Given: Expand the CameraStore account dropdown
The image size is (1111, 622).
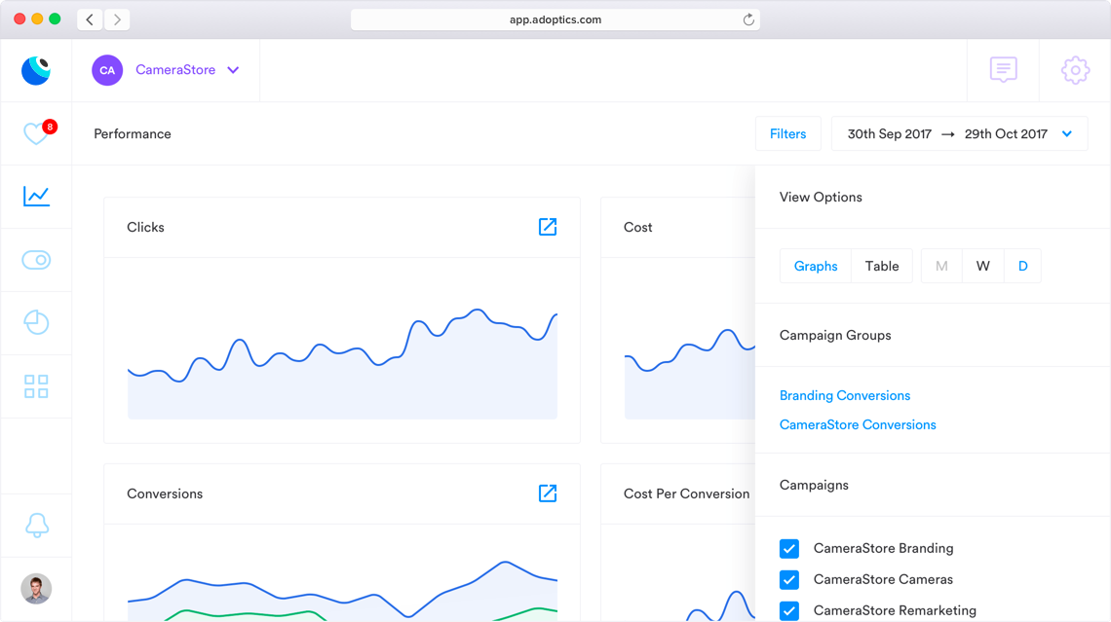Looking at the screenshot, I should 233,70.
